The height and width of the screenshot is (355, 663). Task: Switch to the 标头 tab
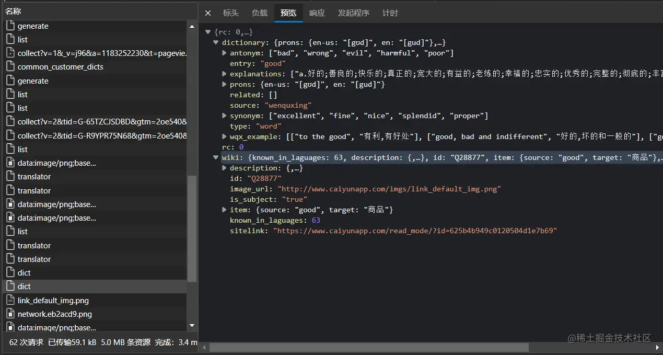[230, 13]
